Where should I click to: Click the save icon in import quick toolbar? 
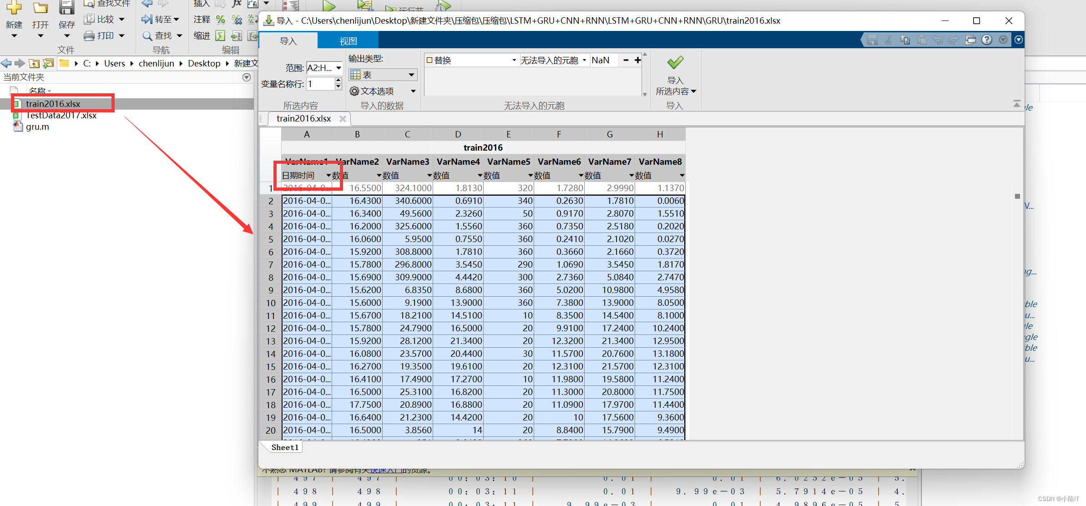(x=872, y=40)
